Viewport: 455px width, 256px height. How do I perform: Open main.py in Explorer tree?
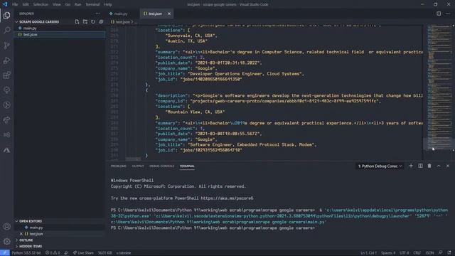click(60, 28)
